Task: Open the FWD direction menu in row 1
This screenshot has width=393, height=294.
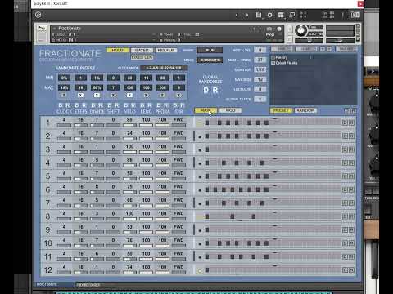Action: (x=178, y=120)
